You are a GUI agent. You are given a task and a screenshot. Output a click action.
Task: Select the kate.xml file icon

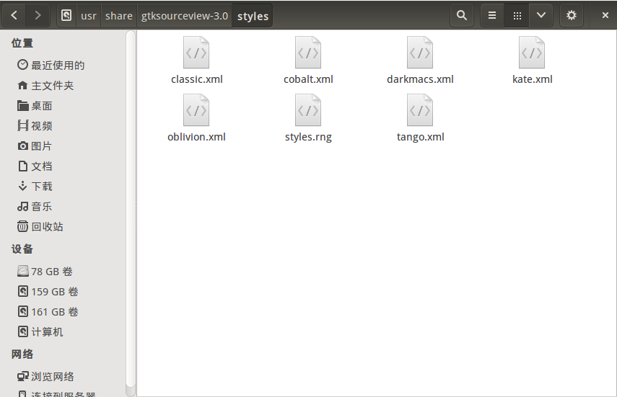point(532,53)
